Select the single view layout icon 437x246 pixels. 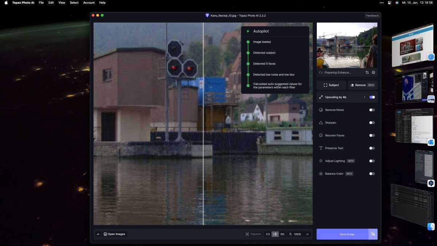coord(268,234)
